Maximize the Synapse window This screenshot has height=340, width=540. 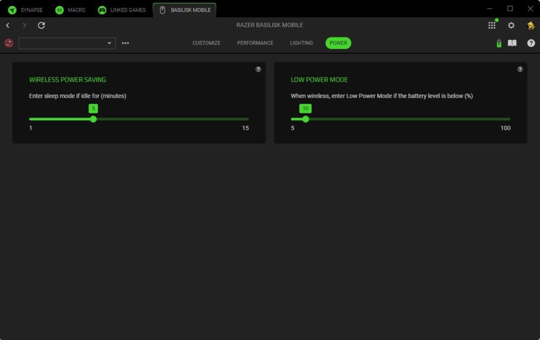point(510,8)
